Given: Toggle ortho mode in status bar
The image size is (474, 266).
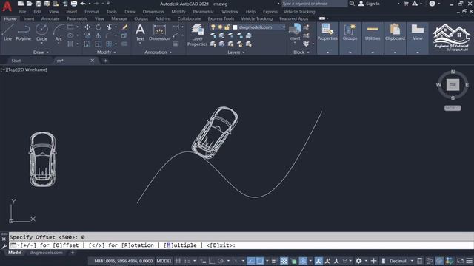Looking at the screenshot, I should [x=212, y=261].
